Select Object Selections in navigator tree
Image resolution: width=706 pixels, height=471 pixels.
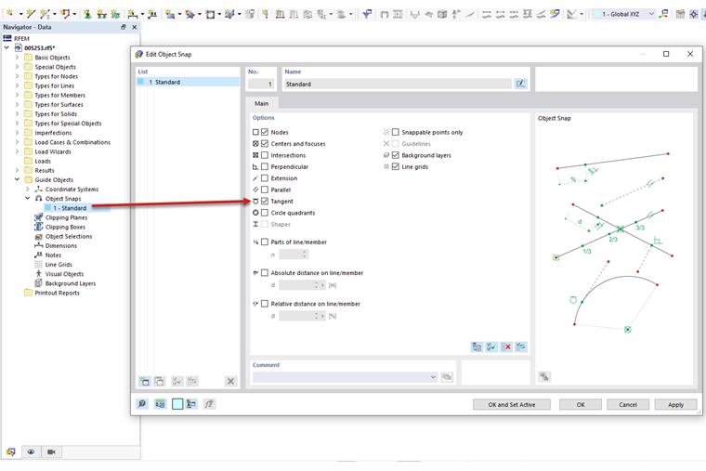pyautogui.click(x=69, y=236)
